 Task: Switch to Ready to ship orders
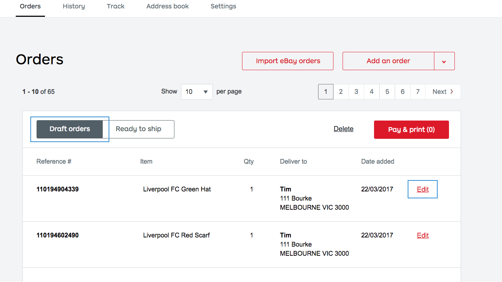coord(138,129)
